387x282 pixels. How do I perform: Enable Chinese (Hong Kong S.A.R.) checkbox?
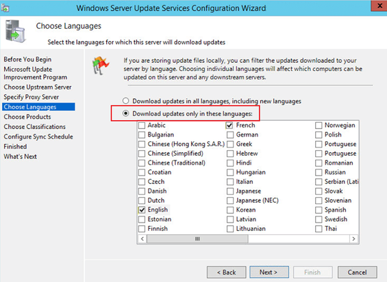tap(142, 144)
